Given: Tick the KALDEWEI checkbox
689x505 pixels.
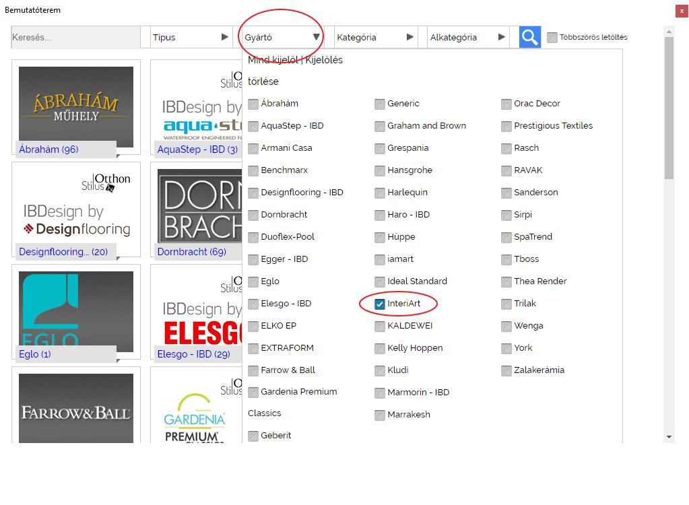Looking at the screenshot, I should (x=380, y=327).
